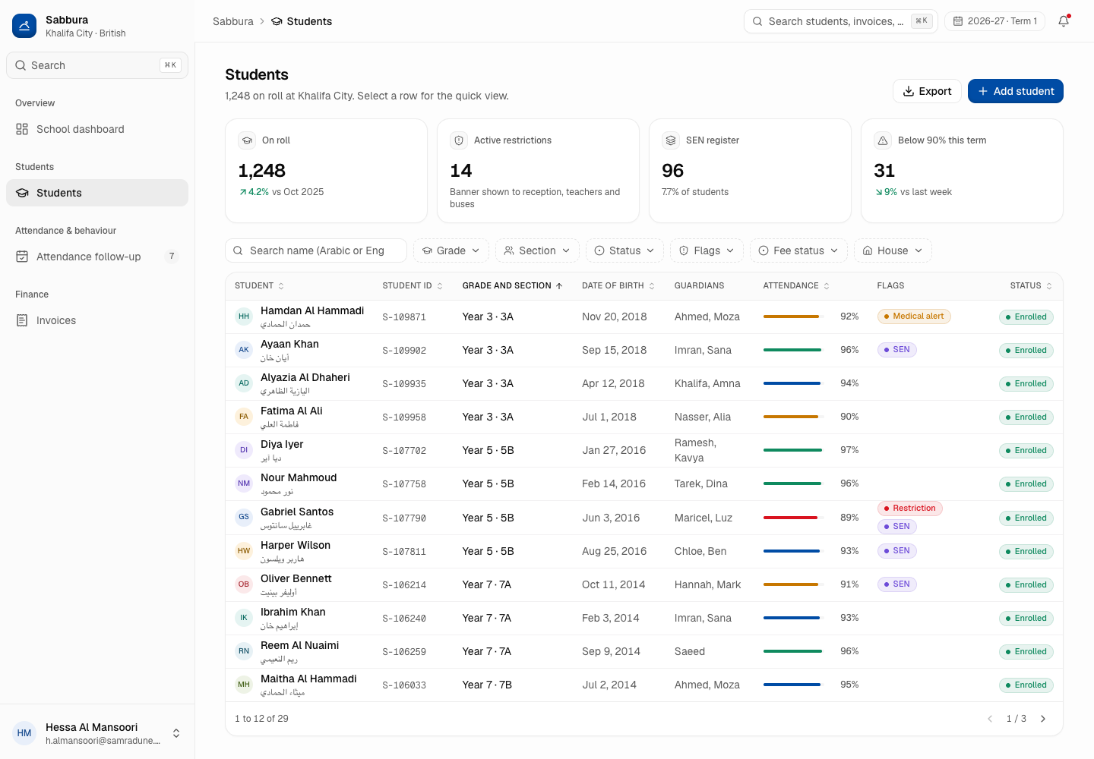Click the DI avatar for Diya Iyer

(x=244, y=450)
